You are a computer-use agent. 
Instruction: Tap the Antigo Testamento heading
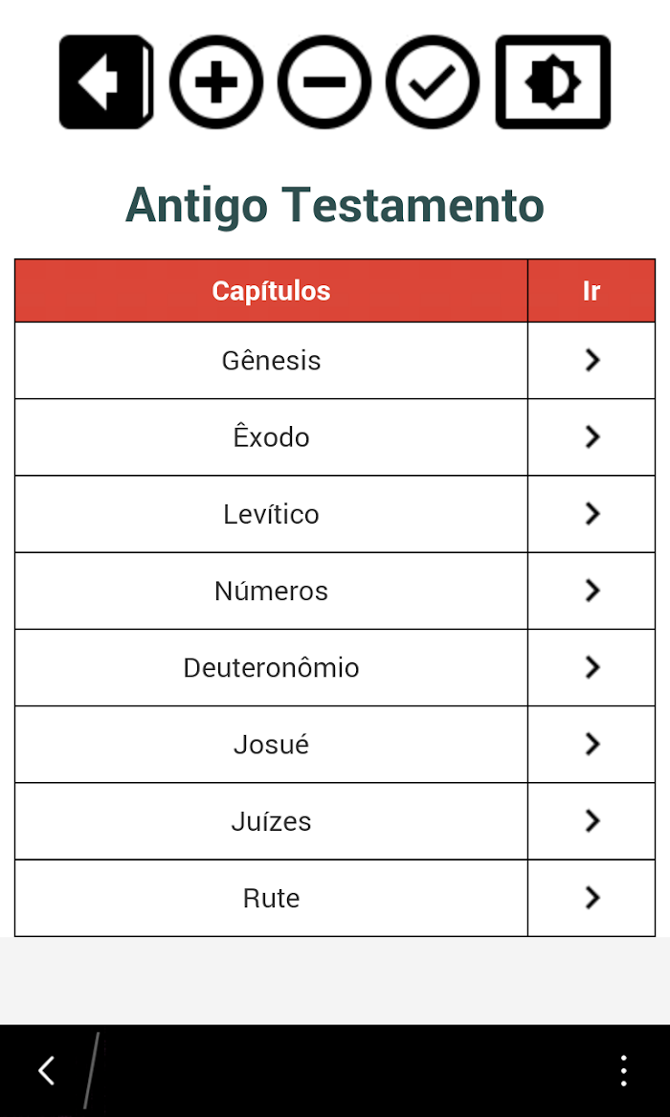point(335,205)
